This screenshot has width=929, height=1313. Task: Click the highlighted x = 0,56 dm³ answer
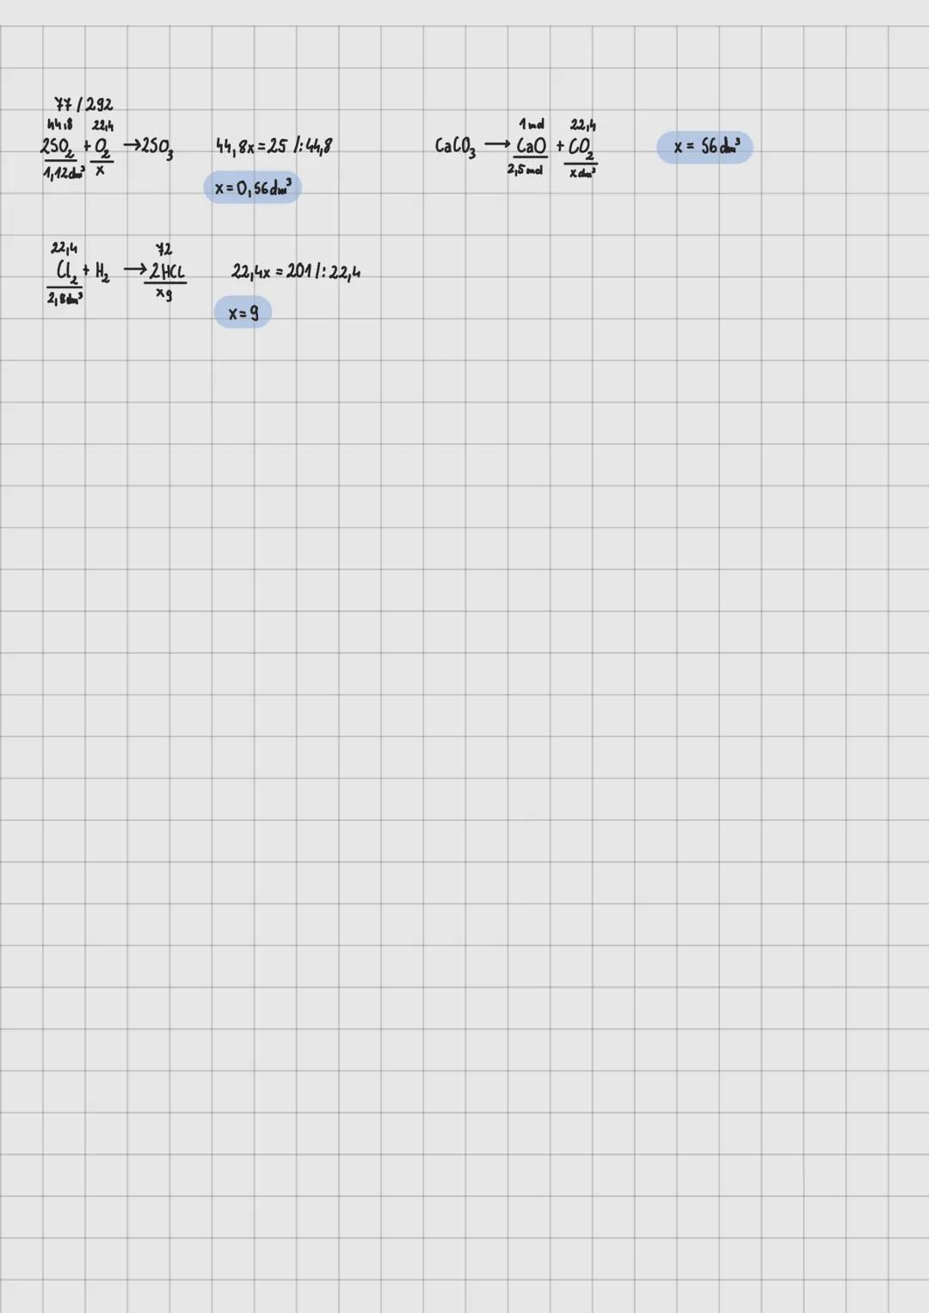(x=253, y=188)
